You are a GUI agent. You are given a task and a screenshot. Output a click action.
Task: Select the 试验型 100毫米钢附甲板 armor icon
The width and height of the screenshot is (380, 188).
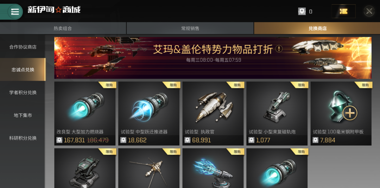[341, 107]
